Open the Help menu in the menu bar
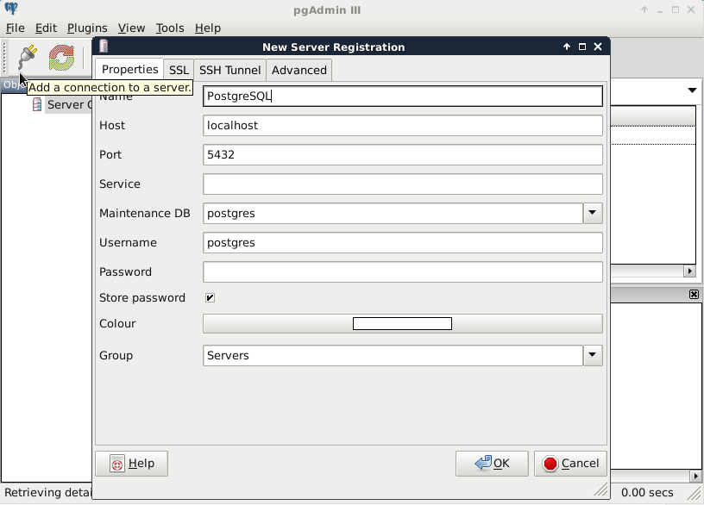704x505 pixels. [208, 28]
